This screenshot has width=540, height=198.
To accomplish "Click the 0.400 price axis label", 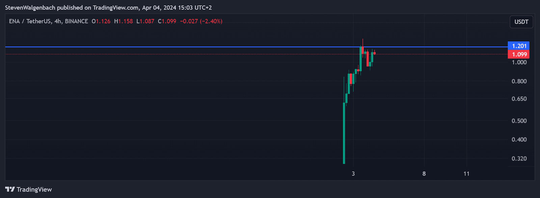I will (x=519, y=140).
